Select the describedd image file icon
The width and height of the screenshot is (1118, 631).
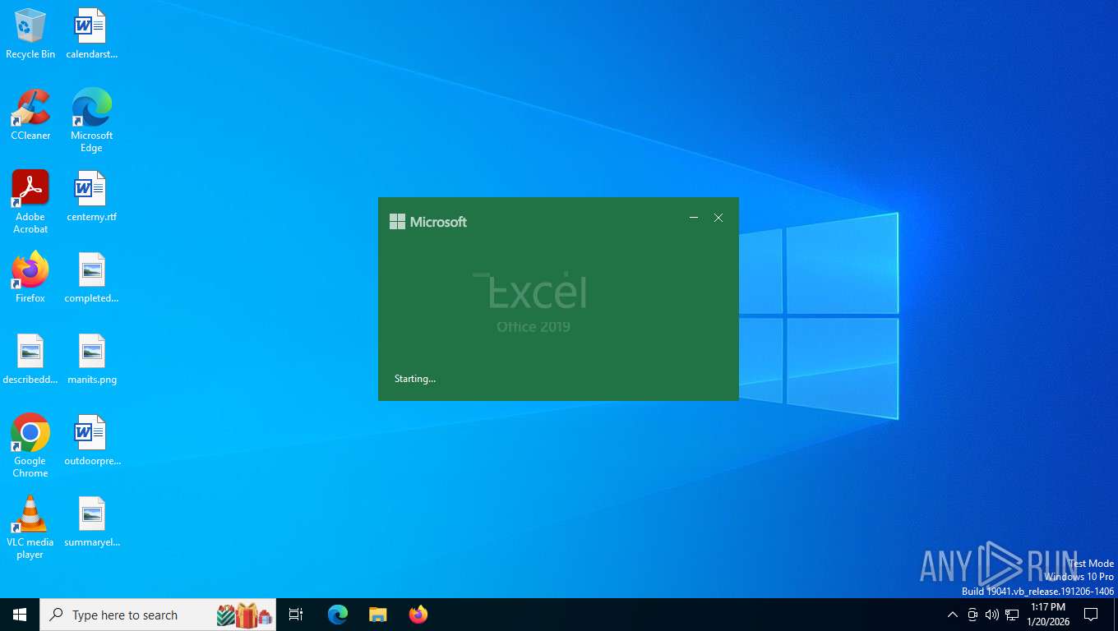pyautogui.click(x=30, y=359)
